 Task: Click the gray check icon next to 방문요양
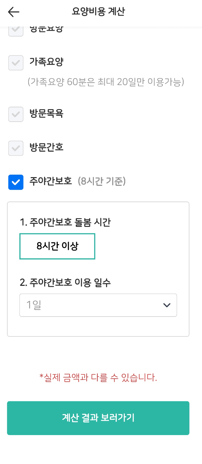(16, 29)
